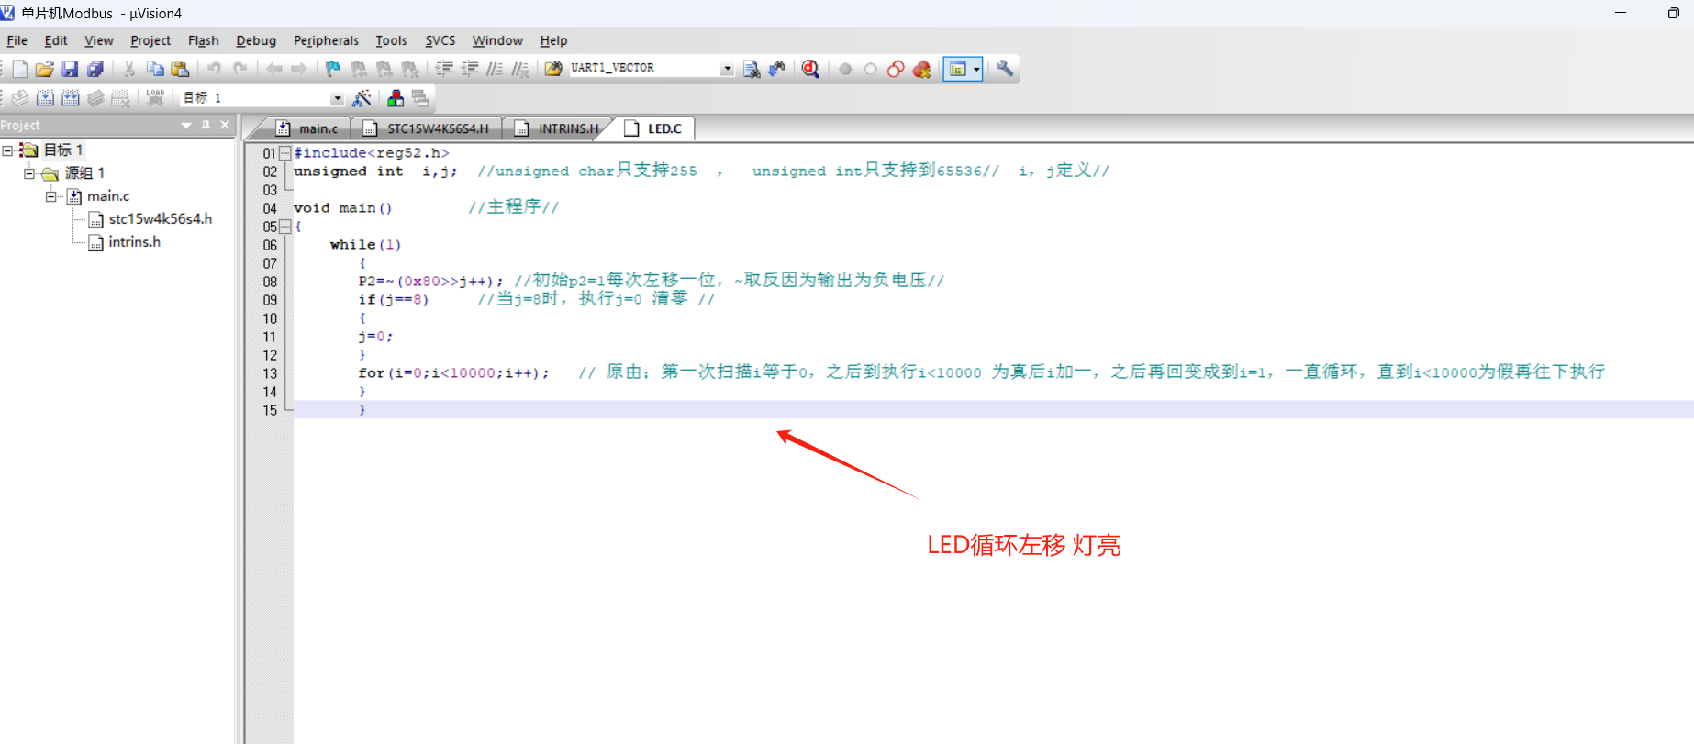The width and height of the screenshot is (1694, 744).
Task: Click the Copy icon in the toolbar
Action: (x=155, y=69)
